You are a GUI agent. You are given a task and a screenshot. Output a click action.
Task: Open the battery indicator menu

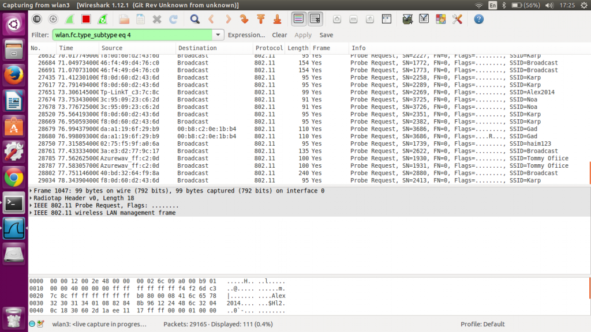[525, 5]
